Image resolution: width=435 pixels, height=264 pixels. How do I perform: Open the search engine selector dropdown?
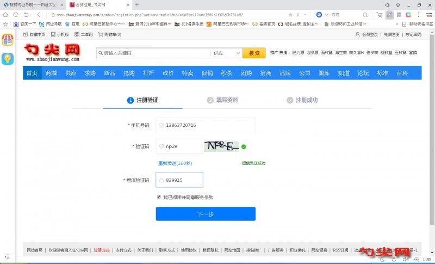click(x=327, y=15)
